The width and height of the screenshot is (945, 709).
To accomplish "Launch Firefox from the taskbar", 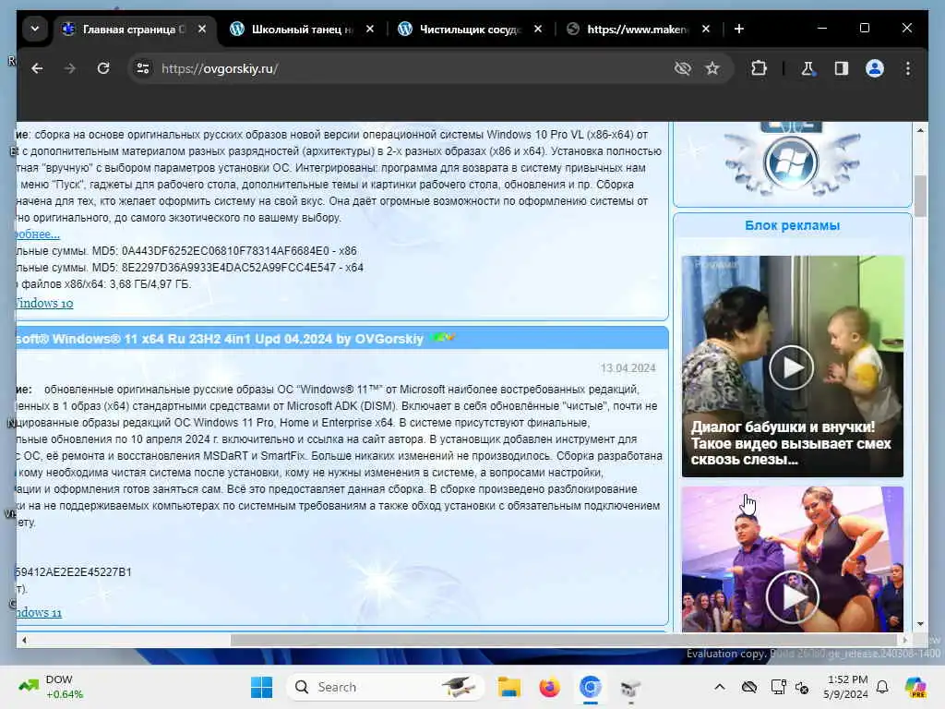I will 550,687.
